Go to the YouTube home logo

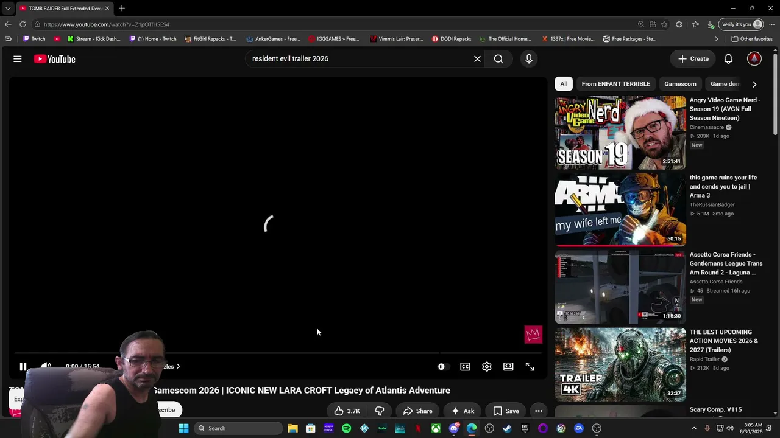(x=54, y=59)
